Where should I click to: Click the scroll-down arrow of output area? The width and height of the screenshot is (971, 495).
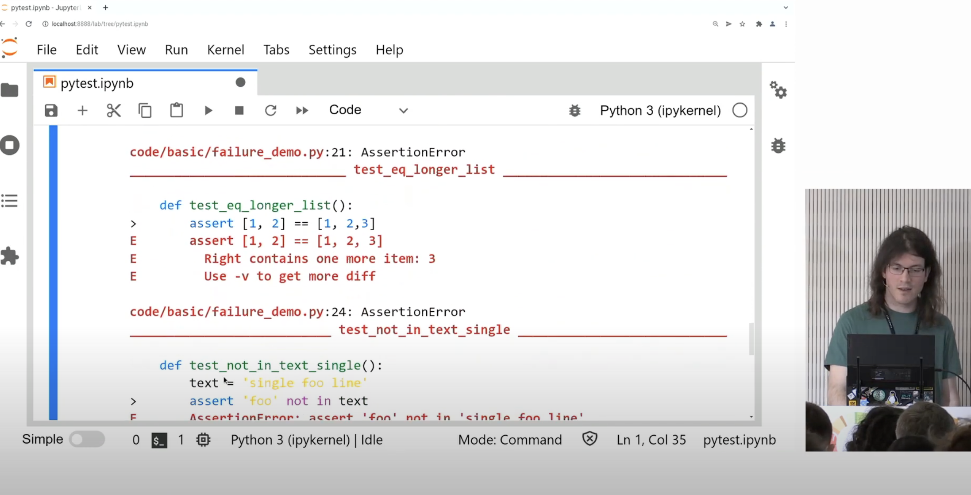(751, 417)
